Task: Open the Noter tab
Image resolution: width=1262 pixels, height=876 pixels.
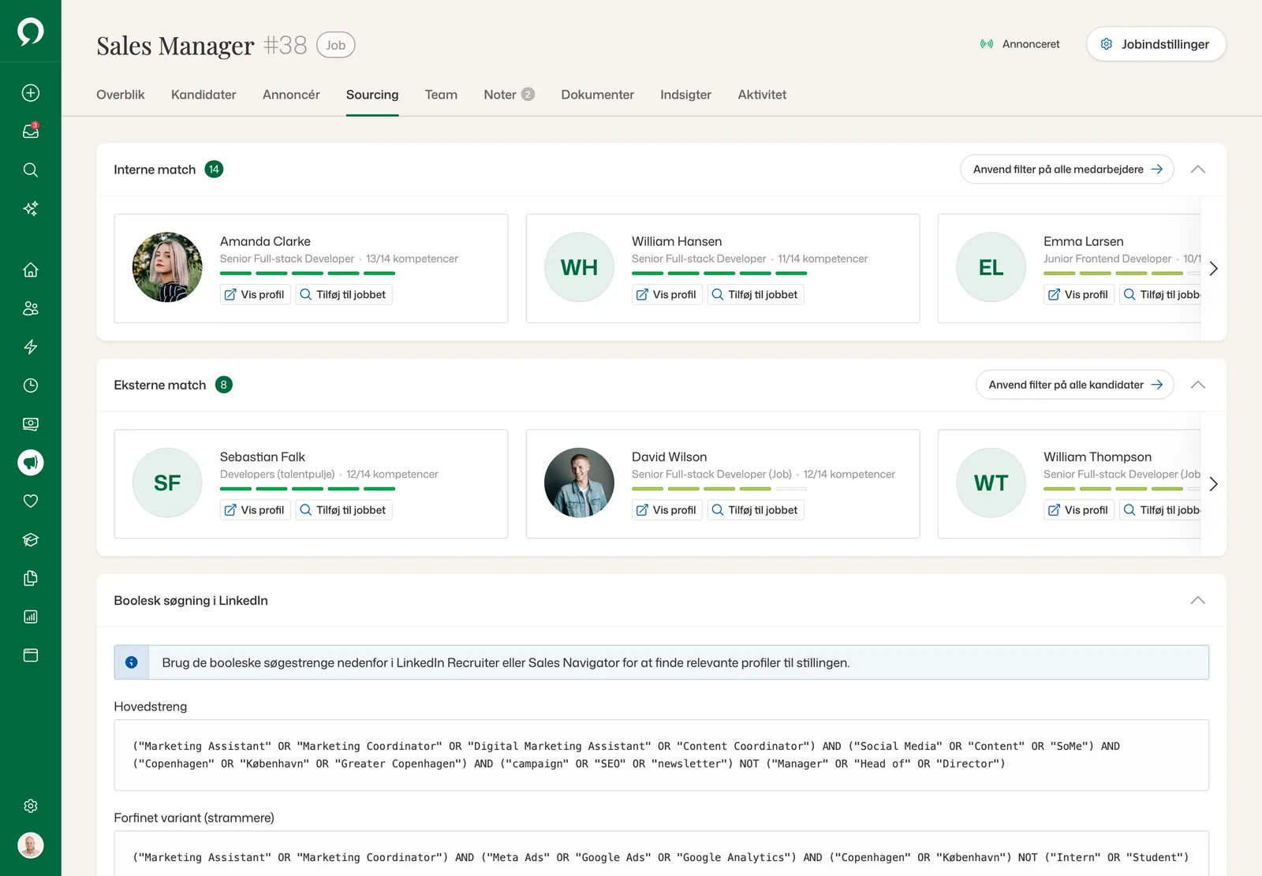Action: coord(509,95)
